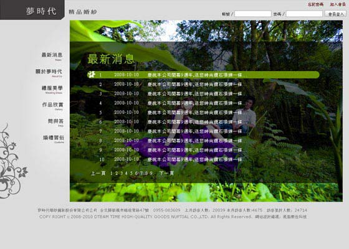
Task: Click the 夢時代 logo in header
Action: 41,11
